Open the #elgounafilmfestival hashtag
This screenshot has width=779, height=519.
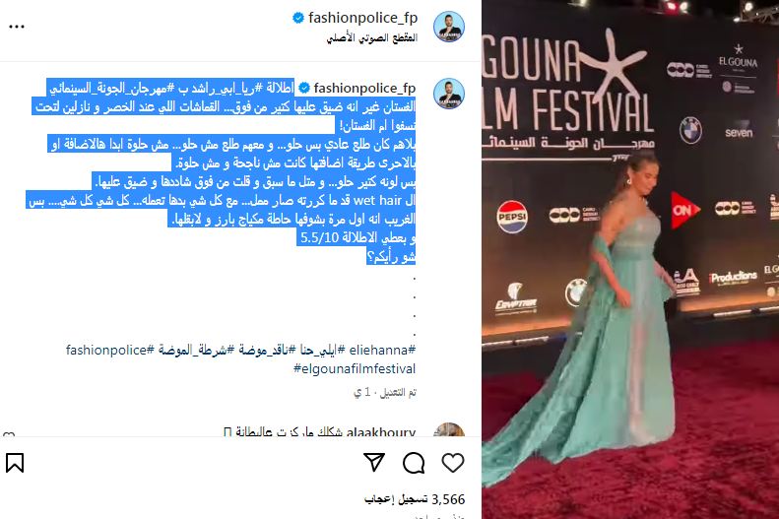(355, 369)
